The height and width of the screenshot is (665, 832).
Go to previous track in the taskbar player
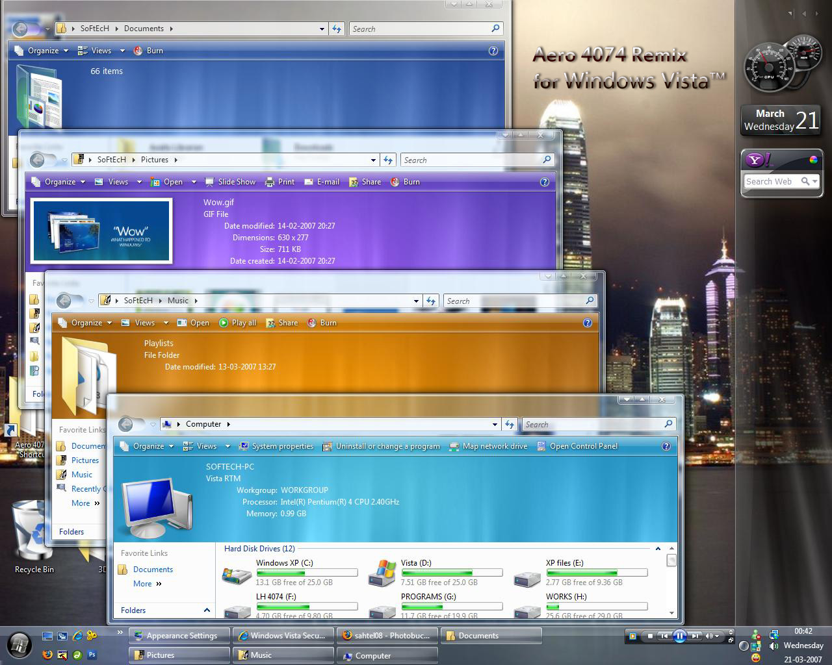click(664, 636)
